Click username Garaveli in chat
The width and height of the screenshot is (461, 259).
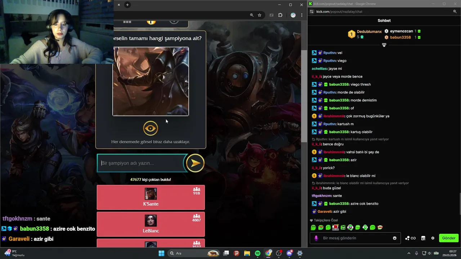[x=325, y=212]
